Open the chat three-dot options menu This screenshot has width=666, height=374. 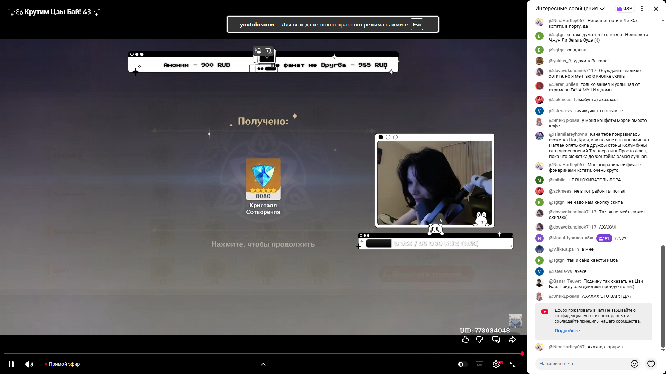tap(642, 9)
